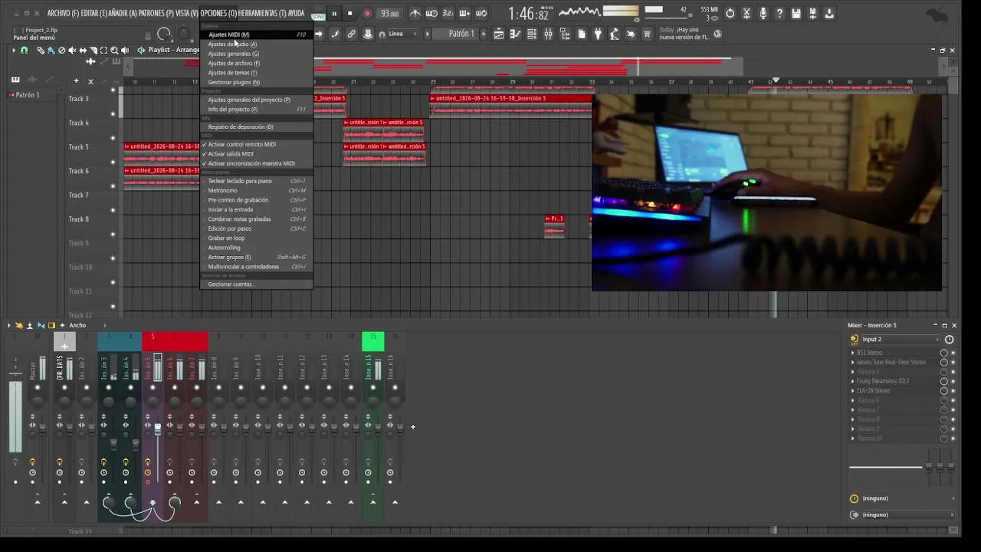Click the shopping cart store icon

648,34
